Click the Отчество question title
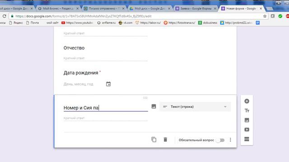The width and height of the screenshot is (289, 162). coord(74,48)
